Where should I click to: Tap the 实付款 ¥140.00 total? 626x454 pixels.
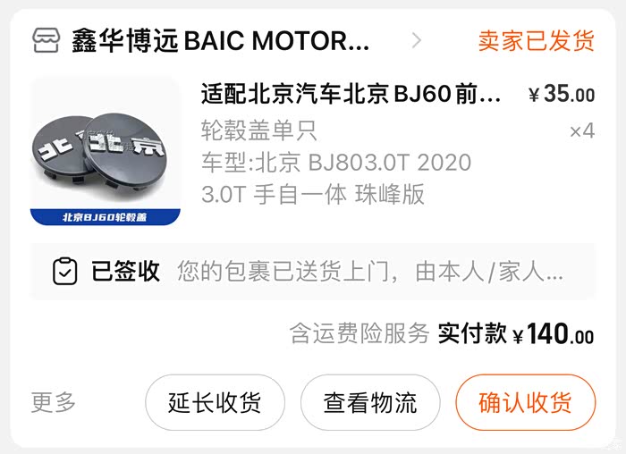(x=516, y=333)
